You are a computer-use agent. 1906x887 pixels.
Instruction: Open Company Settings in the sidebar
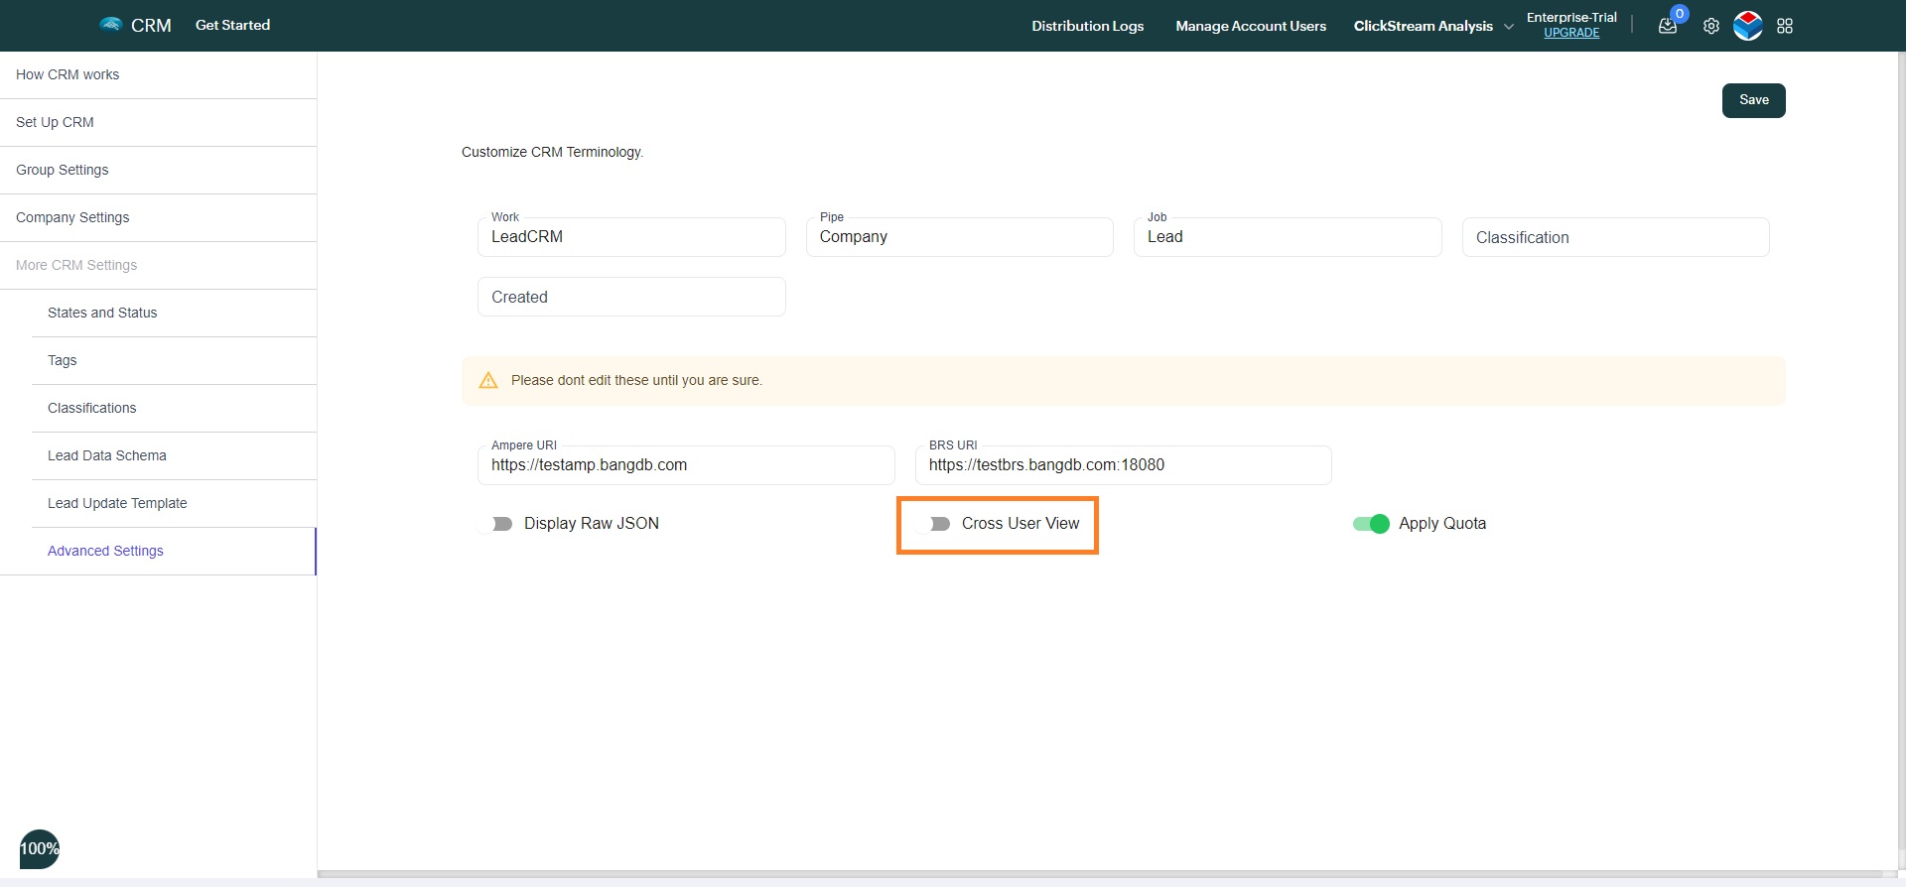tap(159, 217)
